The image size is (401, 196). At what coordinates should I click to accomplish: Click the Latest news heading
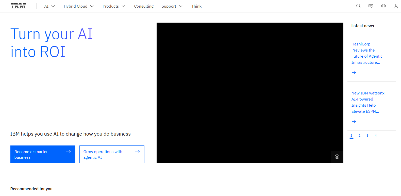(362, 26)
